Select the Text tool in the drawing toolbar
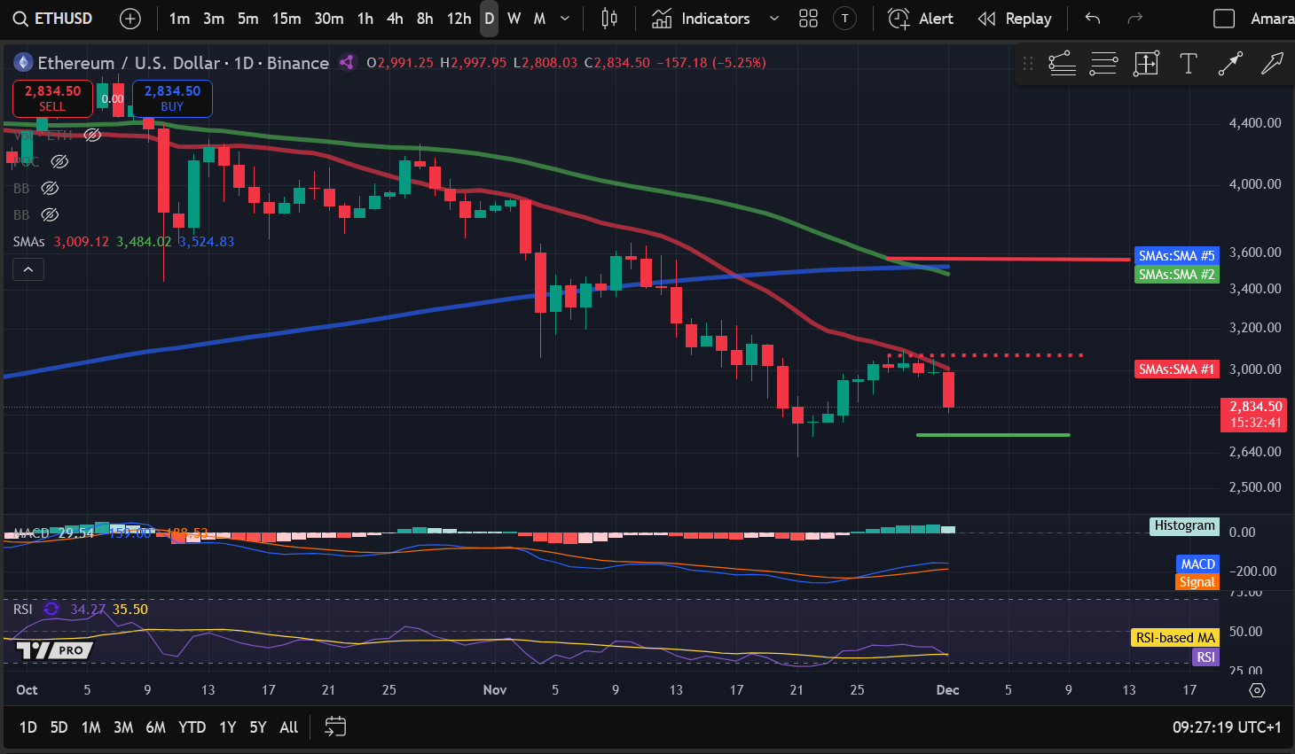Viewport: 1295px width, 754px height. pyautogui.click(x=1189, y=63)
